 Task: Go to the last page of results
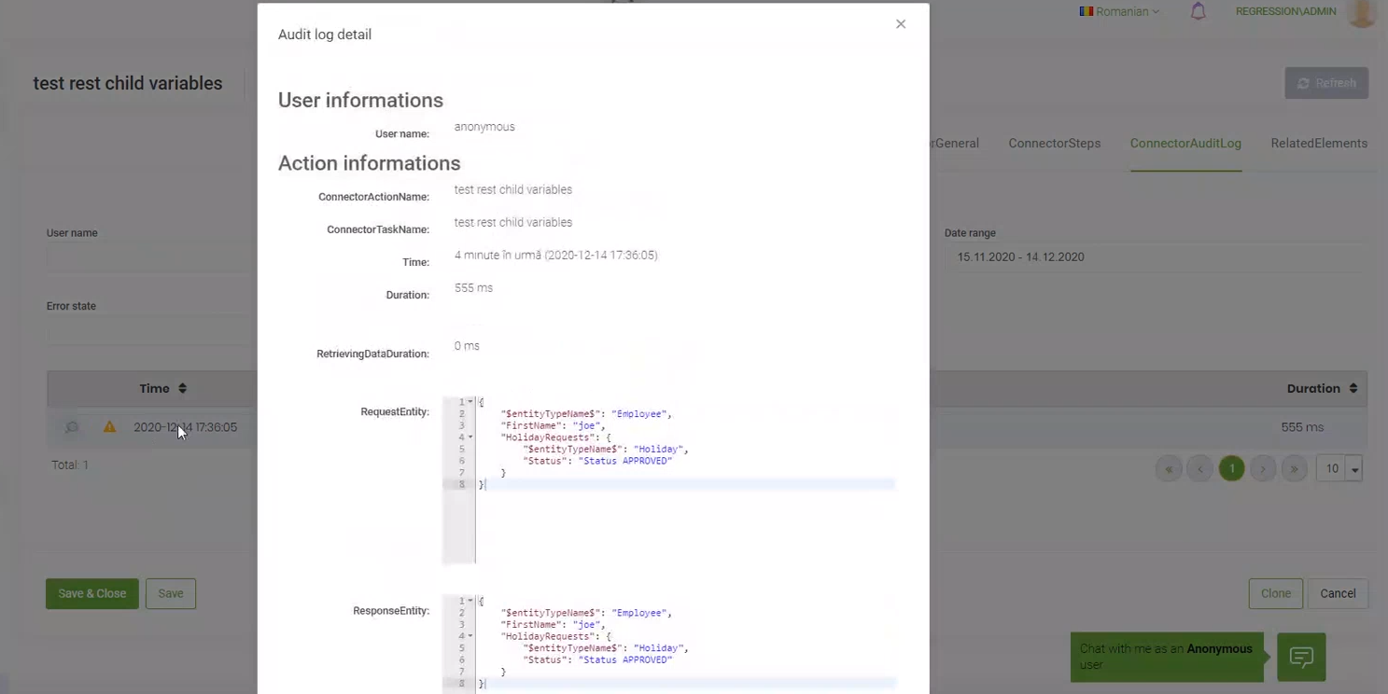pyautogui.click(x=1294, y=469)
